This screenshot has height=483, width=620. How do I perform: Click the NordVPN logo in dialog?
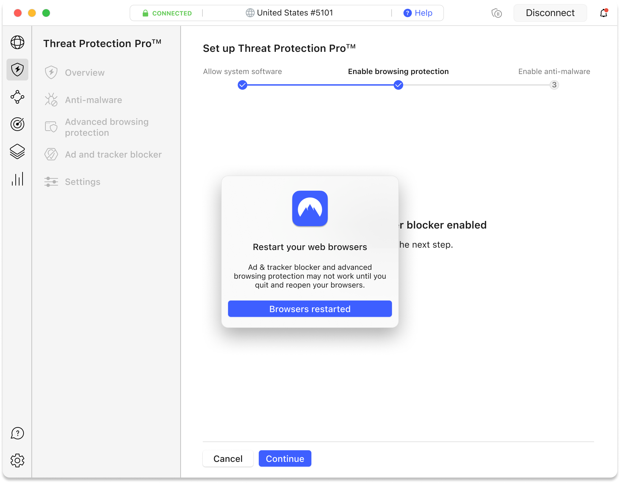310,208
